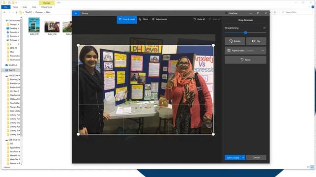Image resolution: width=316 pixels, height=177 pixels.
Task: Select the KINGSTON drive in sidebar
Action: coord(12,75)
